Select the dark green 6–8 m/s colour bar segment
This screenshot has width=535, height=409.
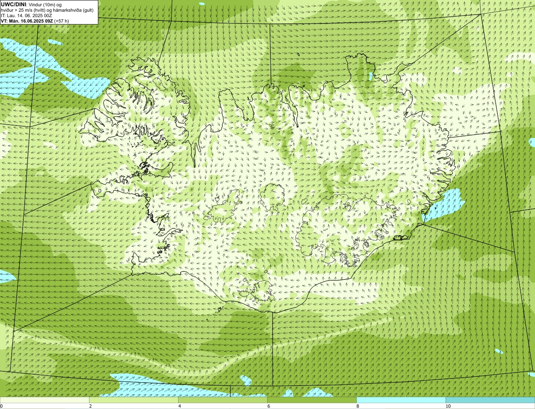click(x=312, y=400)
